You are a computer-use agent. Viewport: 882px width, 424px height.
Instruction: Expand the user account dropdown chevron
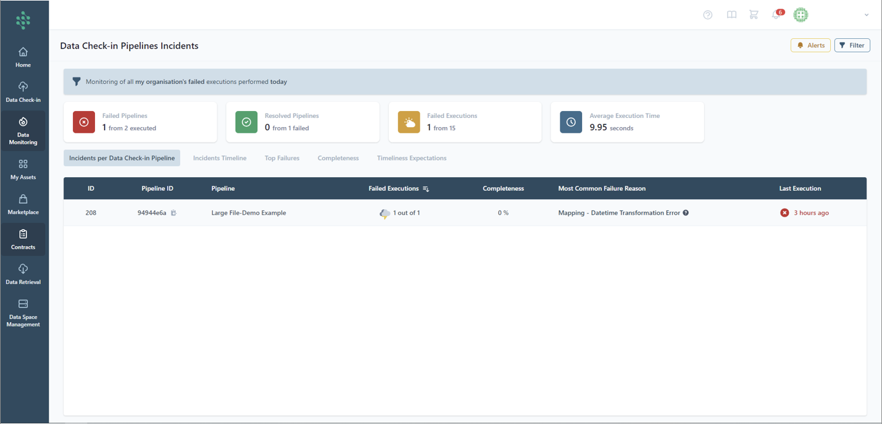click(867, 15)
